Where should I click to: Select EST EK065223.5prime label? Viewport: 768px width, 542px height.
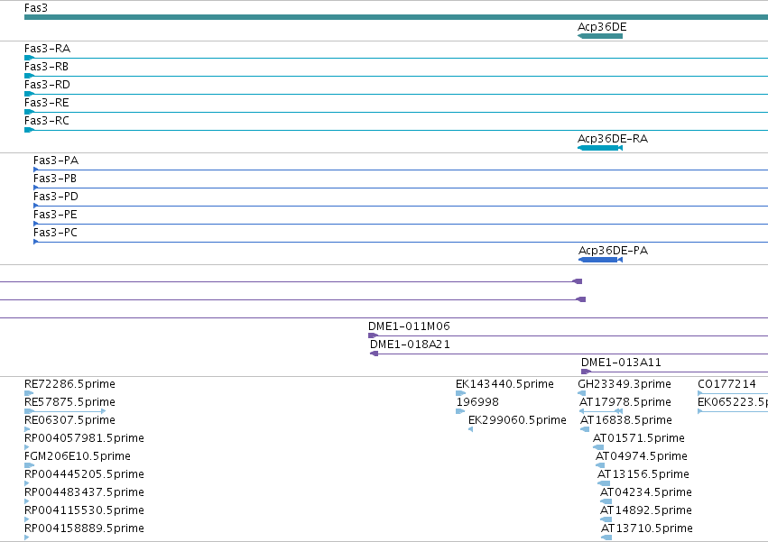click(733, 402)
